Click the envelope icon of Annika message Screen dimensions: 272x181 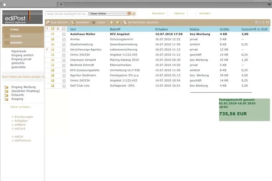pyautogui.click(x=52, y=39)
